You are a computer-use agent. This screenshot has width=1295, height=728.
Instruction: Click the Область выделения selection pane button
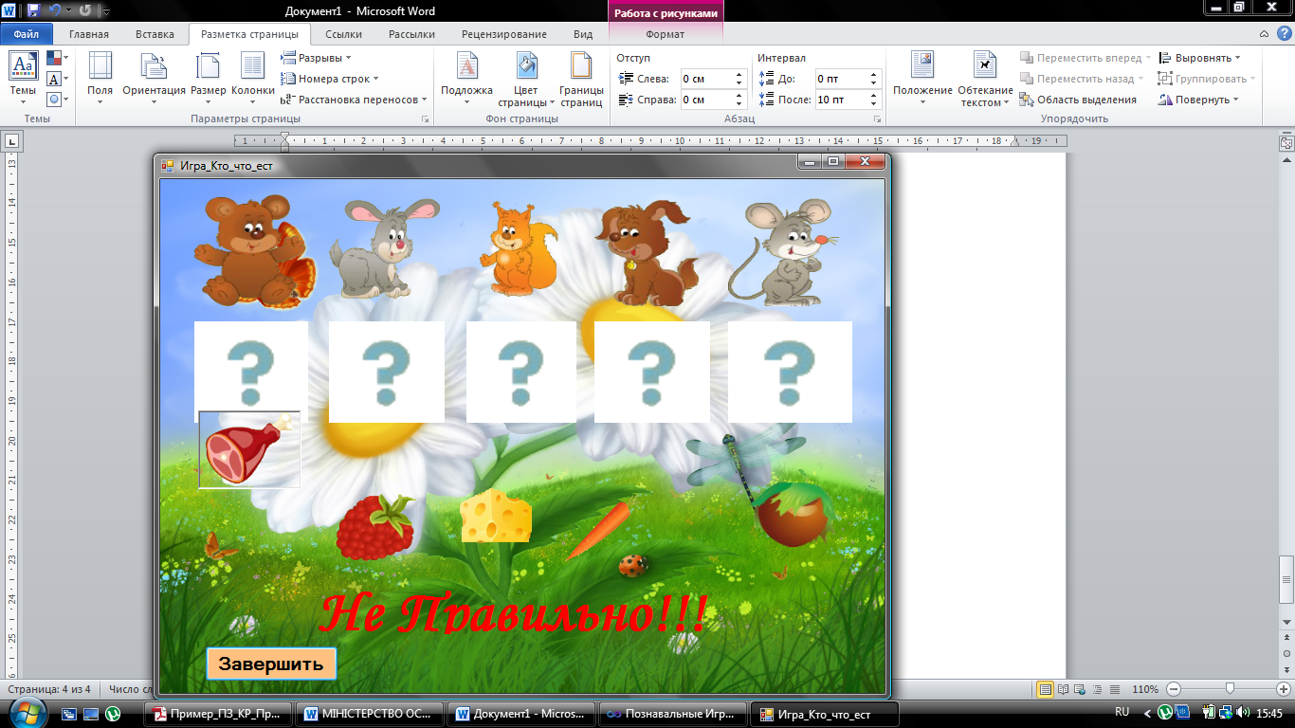coord(1078,100)
